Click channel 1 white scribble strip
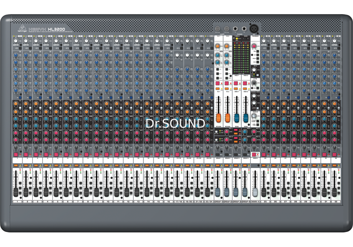Viewport: 353px width, 247px height. 17,161
